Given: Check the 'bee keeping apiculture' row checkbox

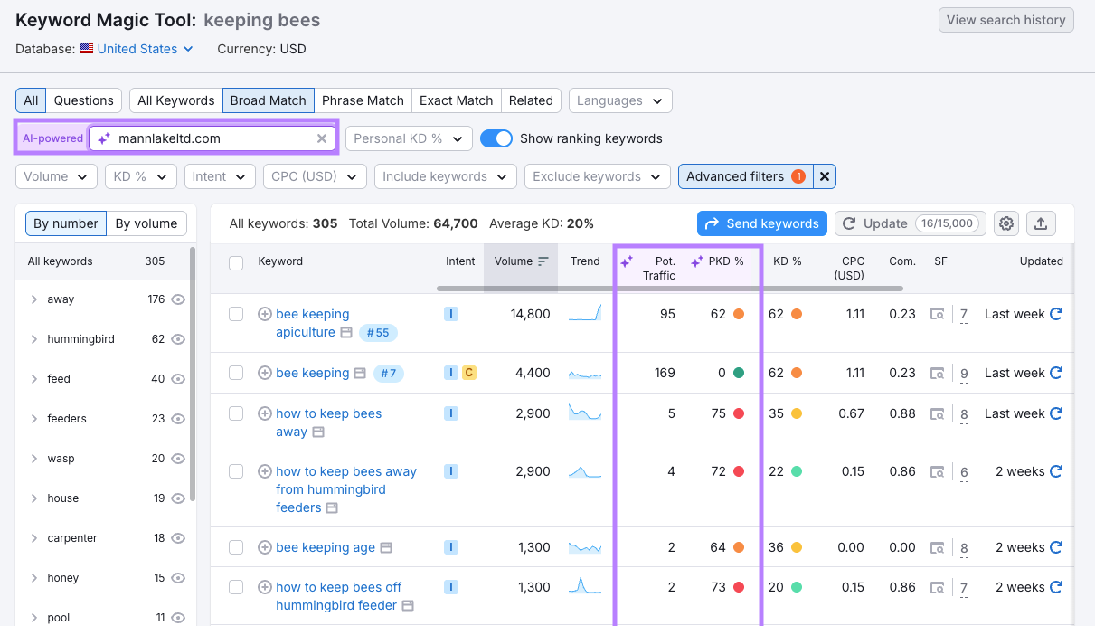Looking at the screenshot, I should (x=236, y=314).
